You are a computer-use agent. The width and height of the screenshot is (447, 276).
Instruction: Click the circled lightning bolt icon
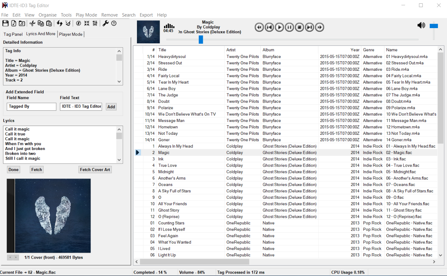click(x=78, y=23)
